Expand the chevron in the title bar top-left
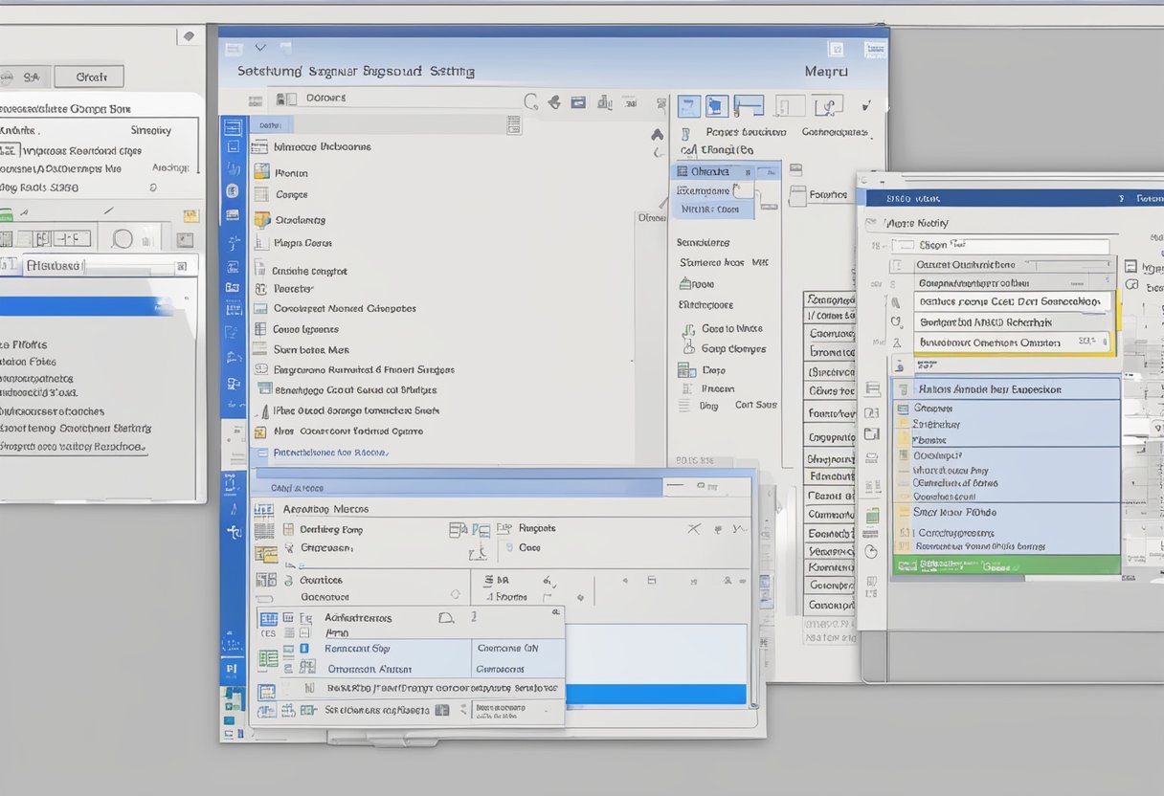Viewport: 1164px width, 796px height. (x=260, y=46)
